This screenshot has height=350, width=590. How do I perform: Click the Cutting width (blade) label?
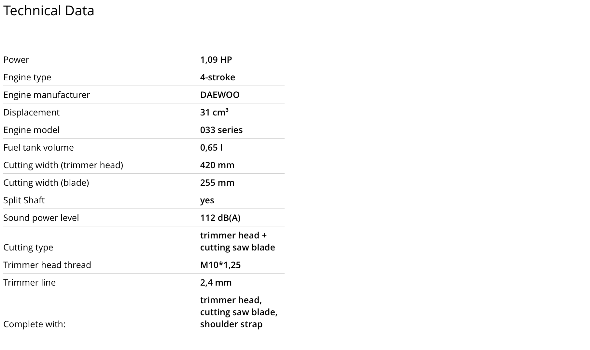pos(46,183)
